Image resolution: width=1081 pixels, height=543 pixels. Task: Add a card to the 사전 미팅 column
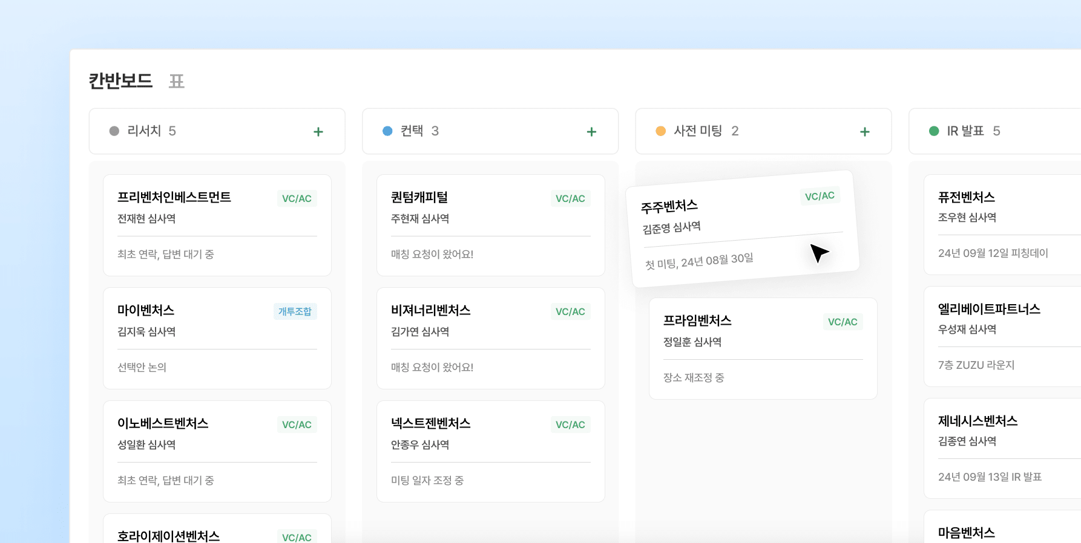tap(865, 131)
